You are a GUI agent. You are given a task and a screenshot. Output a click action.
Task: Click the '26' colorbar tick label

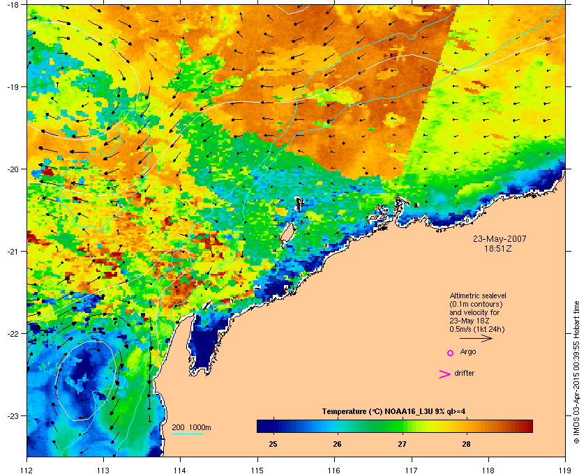(338, 444)
